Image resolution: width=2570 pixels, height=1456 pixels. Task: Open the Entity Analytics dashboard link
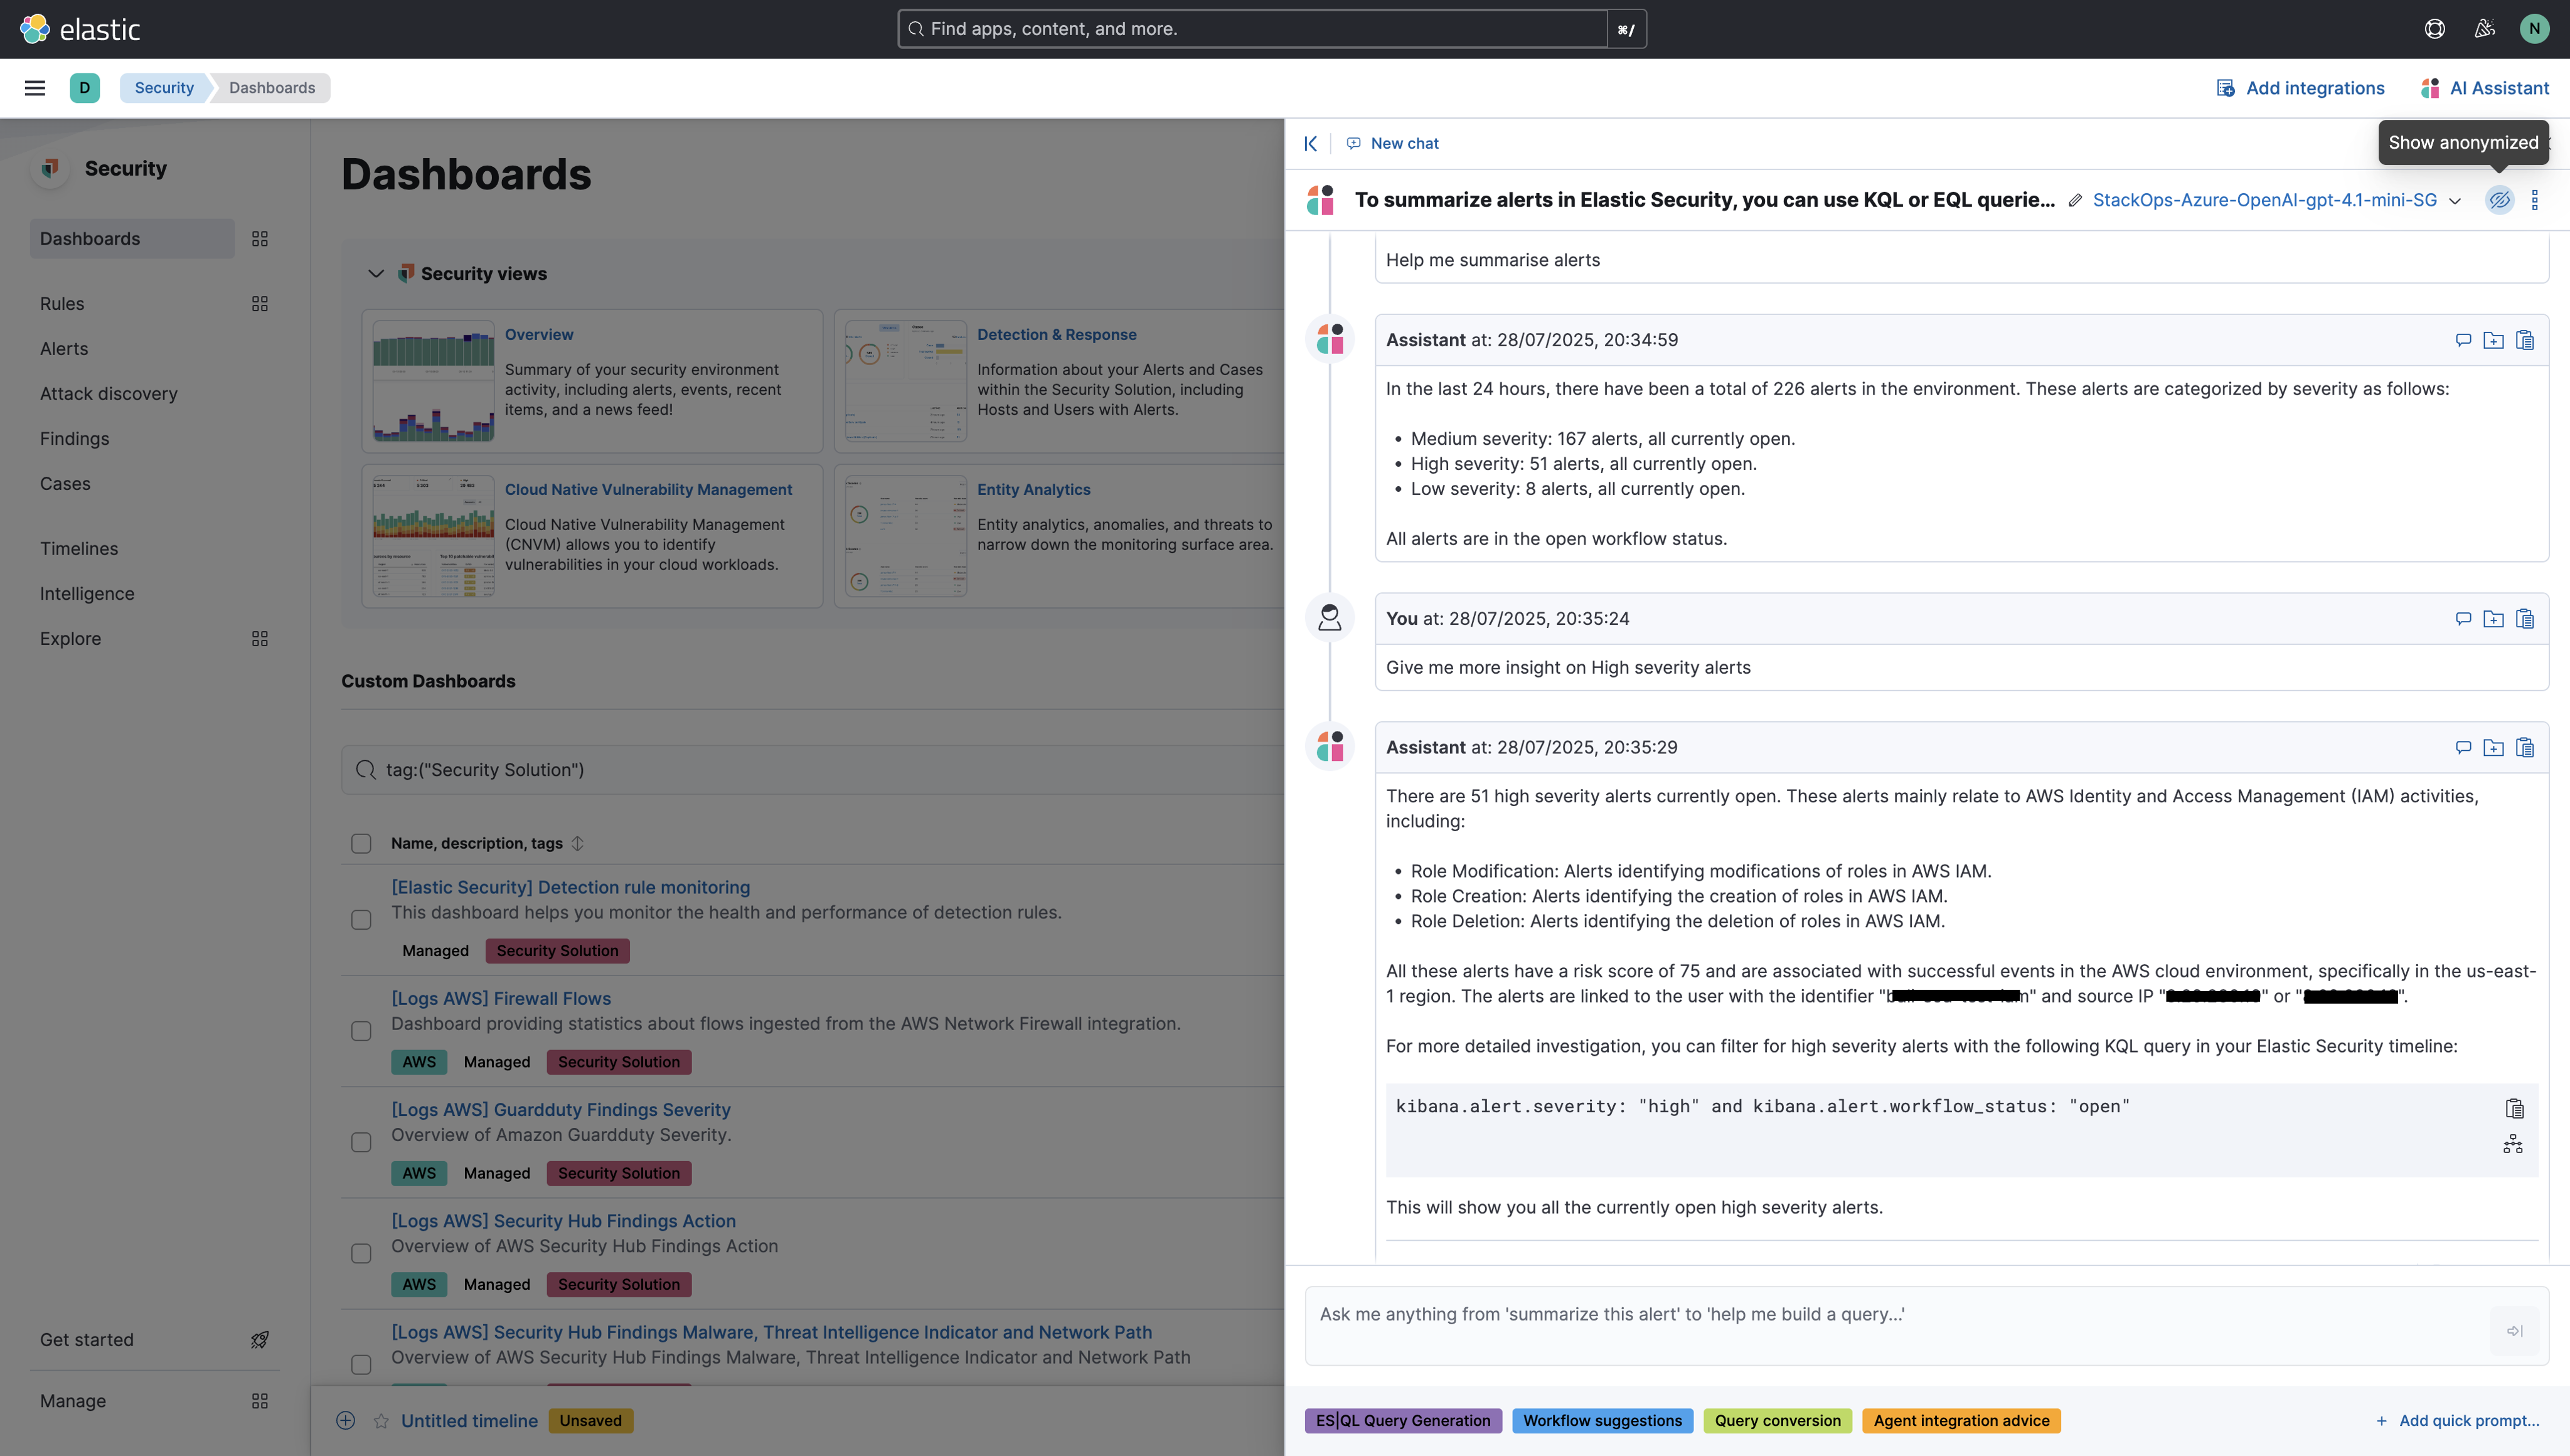pos(1034,489)
